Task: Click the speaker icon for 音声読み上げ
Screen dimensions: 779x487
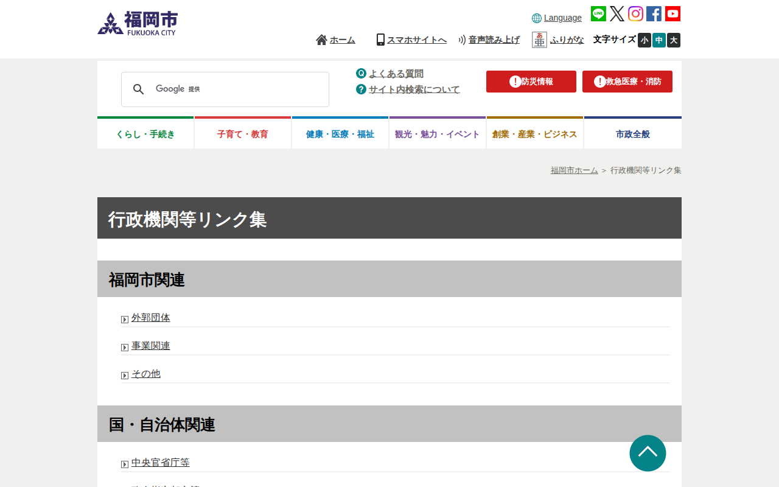Action: (462, 40)
